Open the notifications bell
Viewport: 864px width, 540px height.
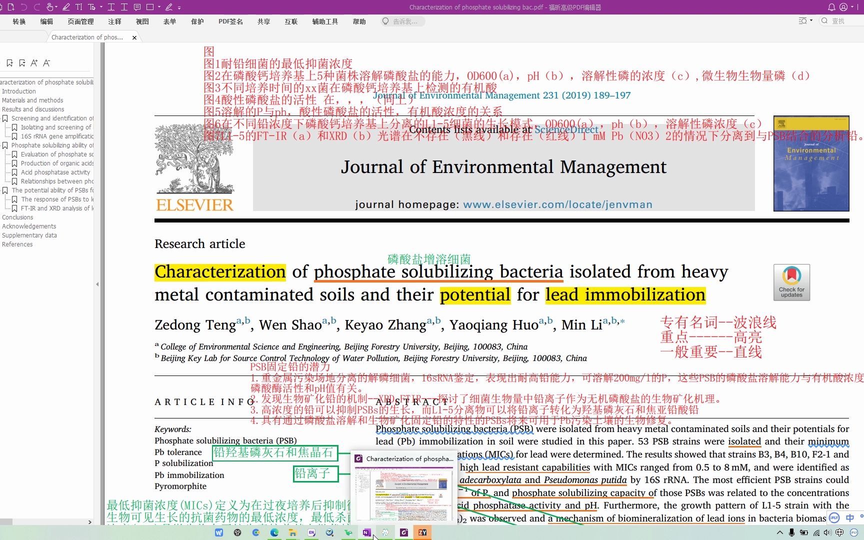(x=831, y=7)
